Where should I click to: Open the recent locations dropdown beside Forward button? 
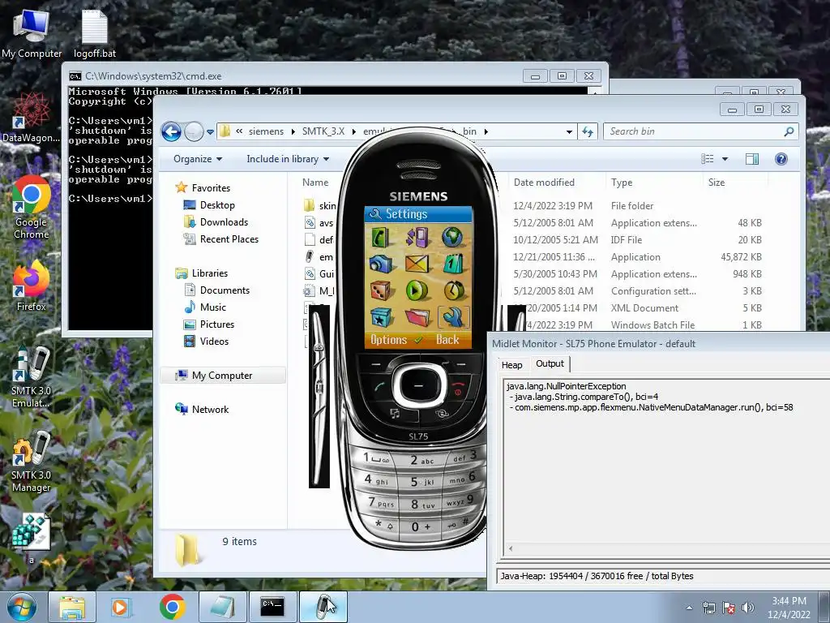point(210,132)
